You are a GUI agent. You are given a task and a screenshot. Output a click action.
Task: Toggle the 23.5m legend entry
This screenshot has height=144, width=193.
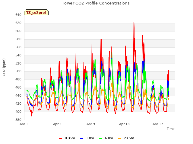pyautogui.click(x=126, y=138)
